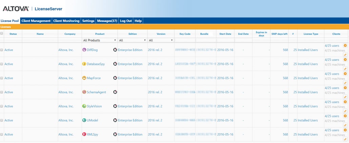Click orange arrow icon in XMLSpy clients cell
The height and width of the screenshot is (143, 349).
(x=345, y=130)
